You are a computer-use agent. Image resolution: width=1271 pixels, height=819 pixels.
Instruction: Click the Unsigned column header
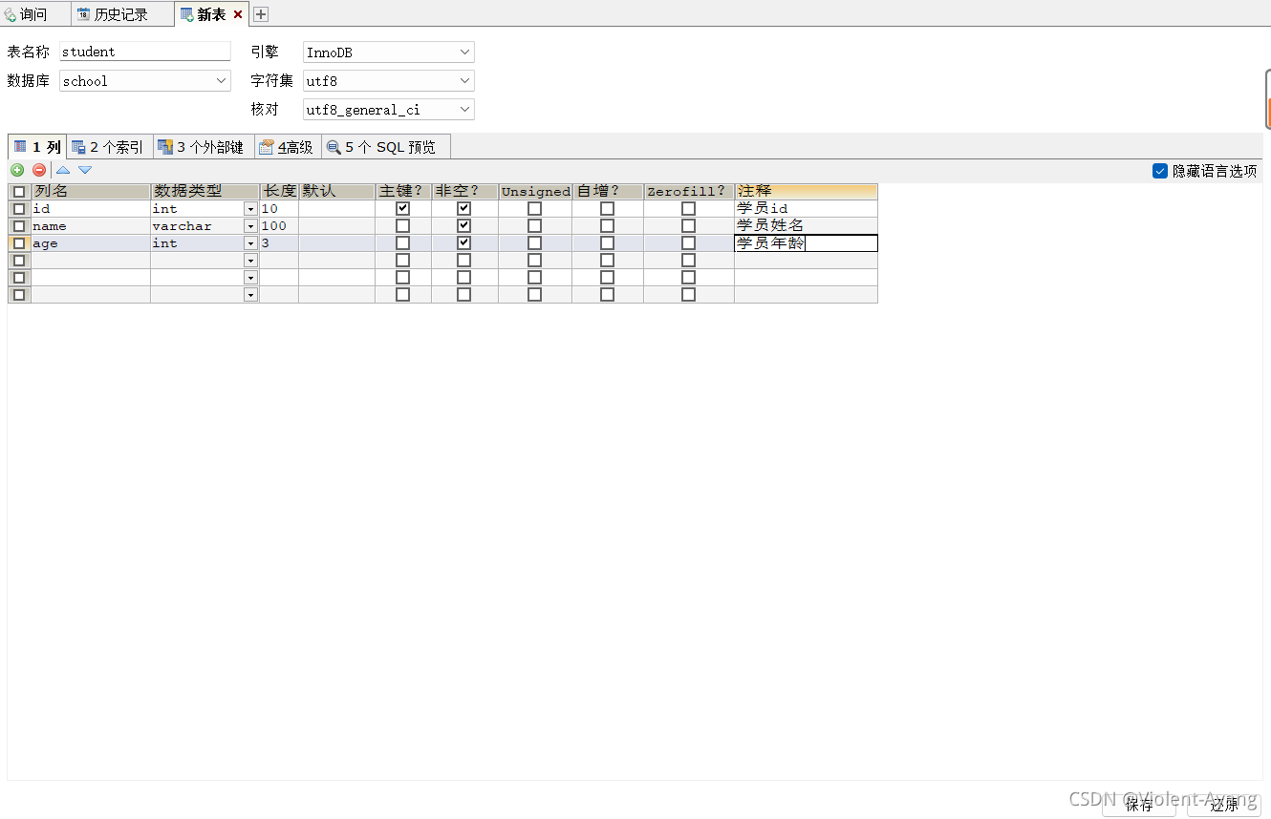tap(535, 191)
